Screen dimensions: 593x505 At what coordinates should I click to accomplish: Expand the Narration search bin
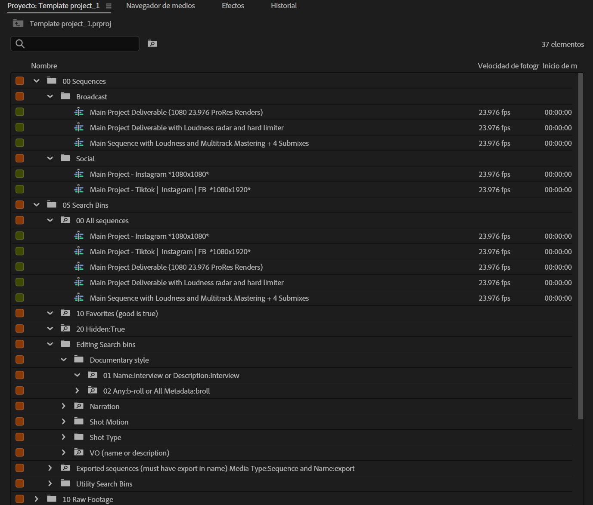point(63,406)
